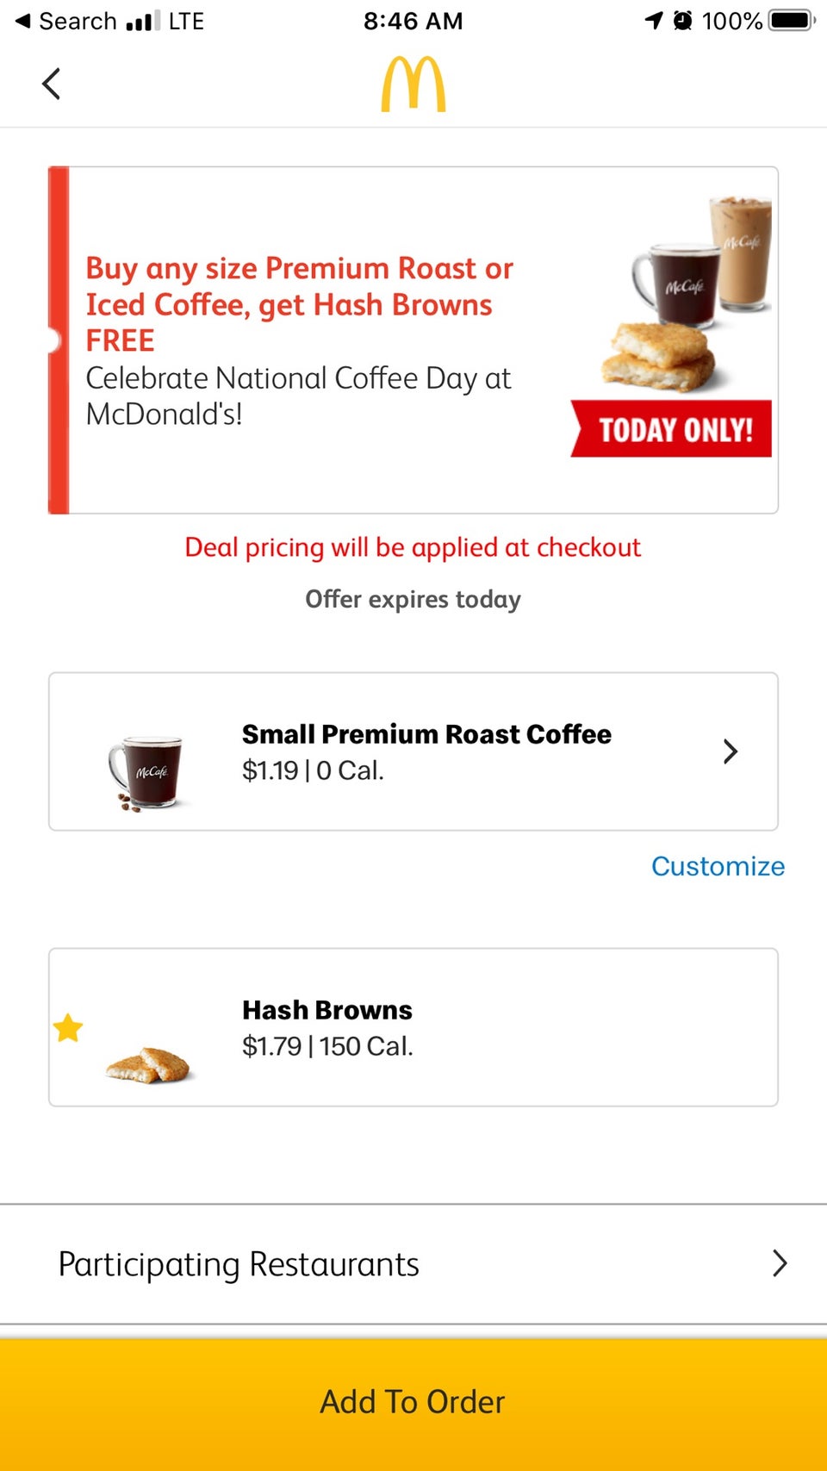
Task: Open the Participating Restaurants row label
Action: point(239,1264)
